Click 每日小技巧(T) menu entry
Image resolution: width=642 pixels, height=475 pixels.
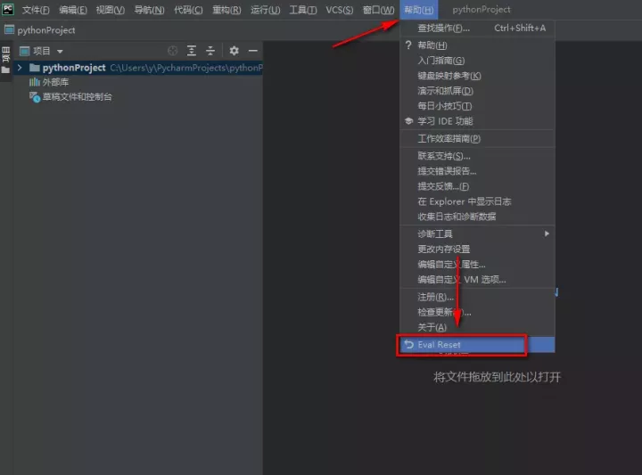point(444,106)
